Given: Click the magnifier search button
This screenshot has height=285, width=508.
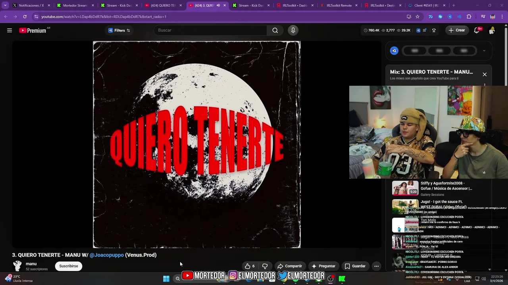Looking at the screenshot, I should tap(275, 30).
